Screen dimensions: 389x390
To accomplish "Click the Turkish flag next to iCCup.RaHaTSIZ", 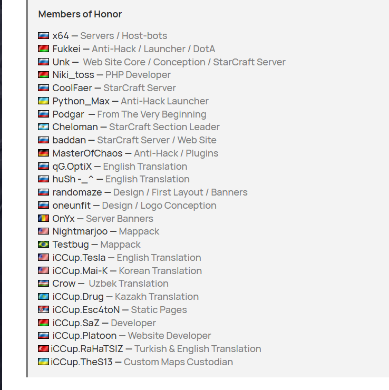I will [x=44, y=349].
